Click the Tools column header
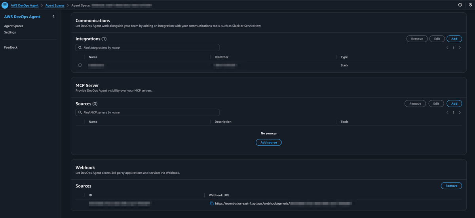 tap(344, 122)
